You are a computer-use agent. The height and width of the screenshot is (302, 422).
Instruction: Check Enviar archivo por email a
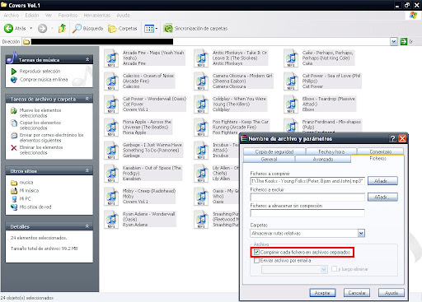pyautogui.click(x=256, y=261)
